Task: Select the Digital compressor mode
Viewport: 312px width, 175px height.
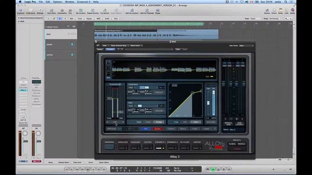Action: pos(148,122)
